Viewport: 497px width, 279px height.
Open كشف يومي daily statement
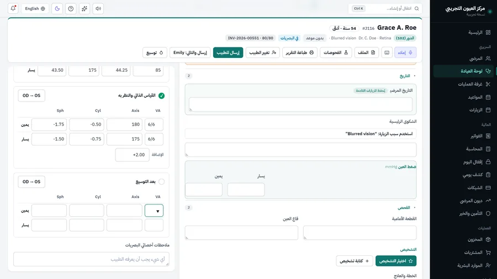[x=463, y=175]
